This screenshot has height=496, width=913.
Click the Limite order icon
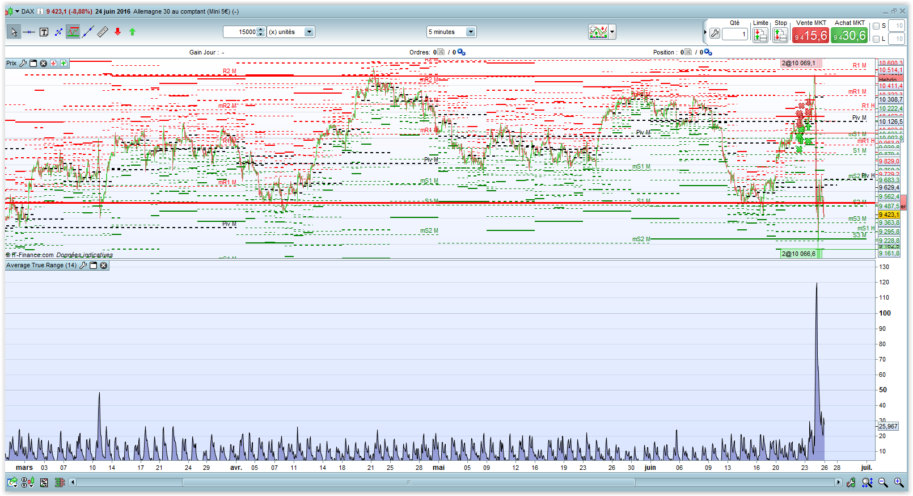point(760,35)
